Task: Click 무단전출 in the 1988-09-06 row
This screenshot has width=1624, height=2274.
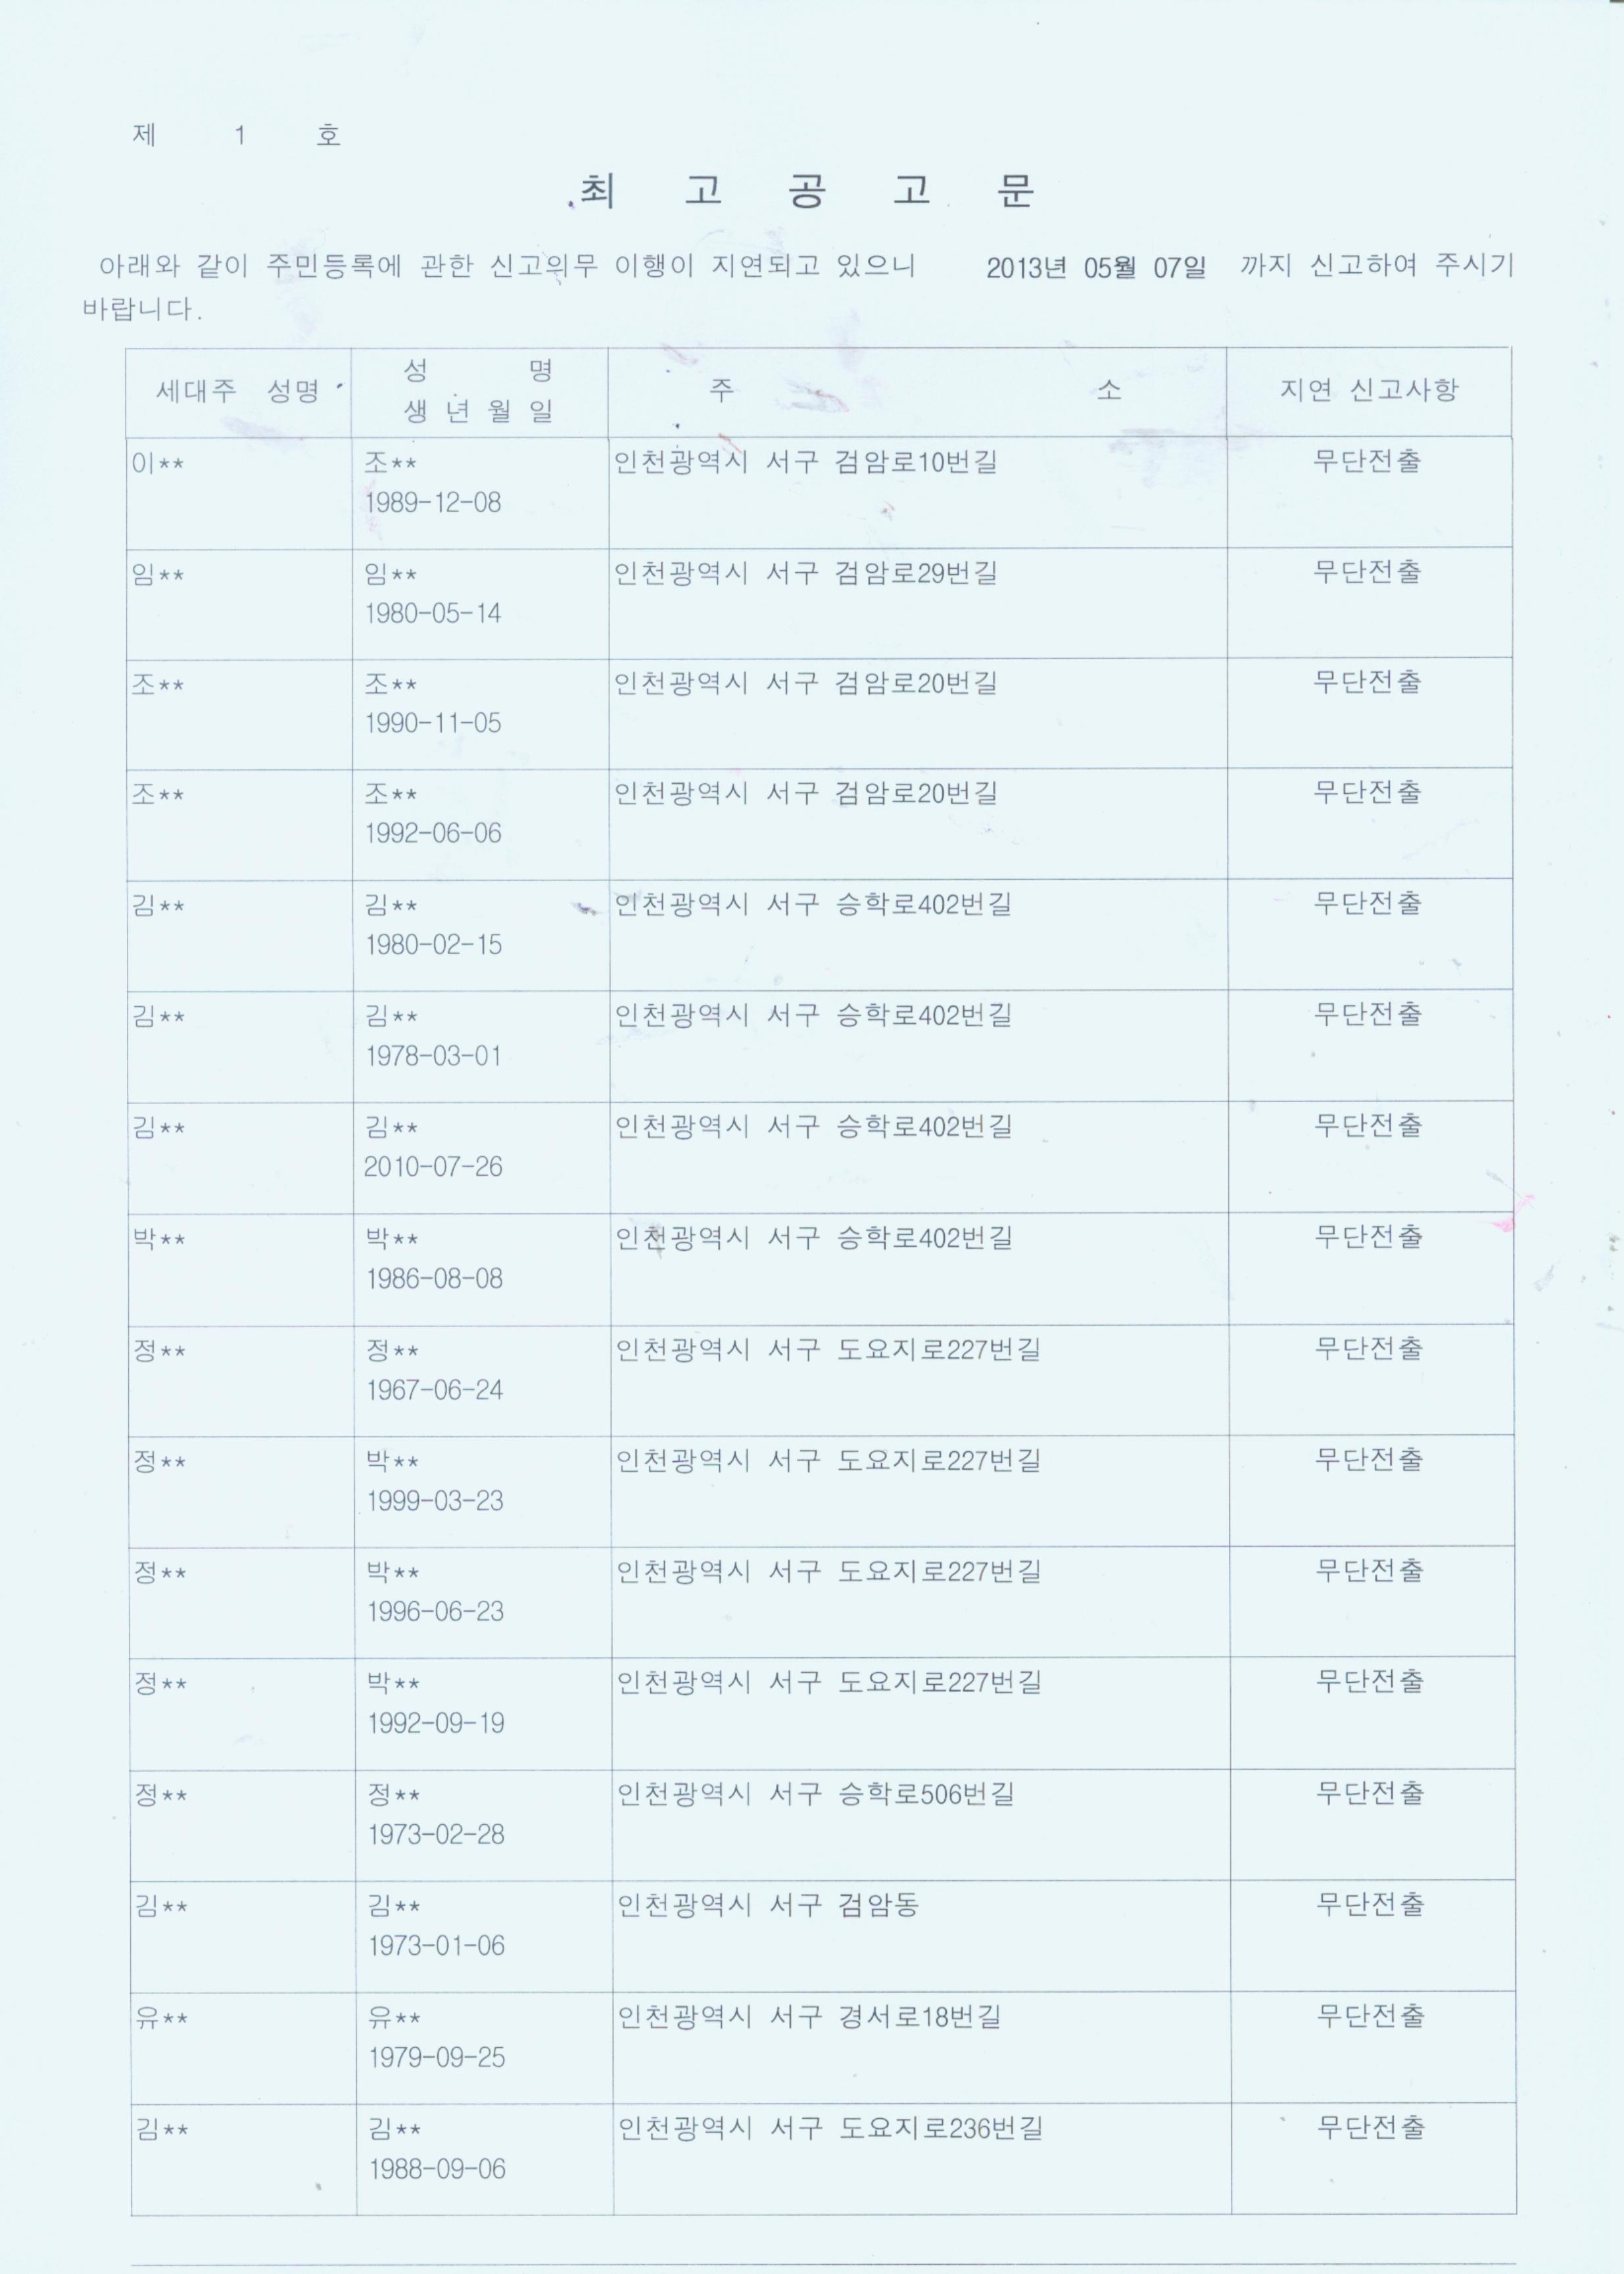Action: click(x=1371, y=2127)
